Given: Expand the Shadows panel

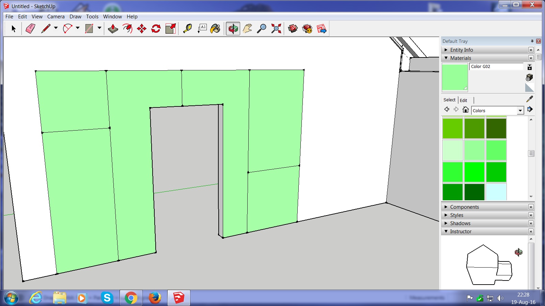Looking at the screenshot, I should [x=460, y=223].
